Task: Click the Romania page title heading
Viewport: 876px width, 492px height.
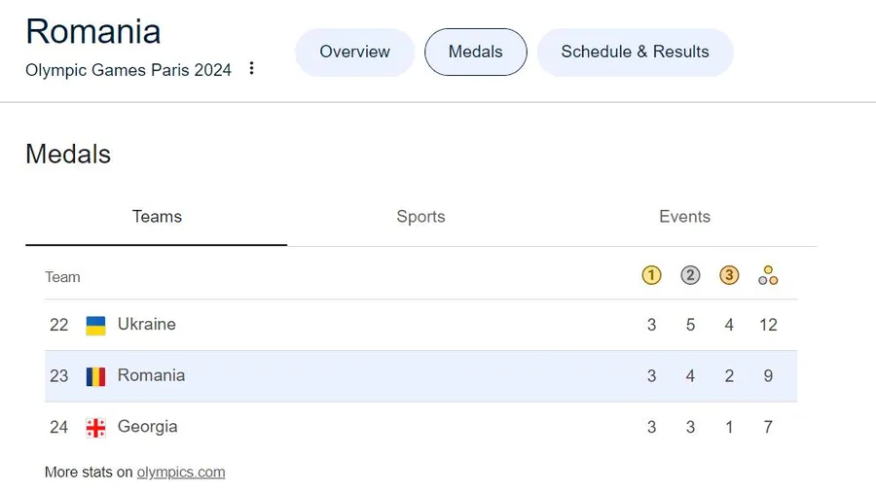Action: tap(93, 30)
